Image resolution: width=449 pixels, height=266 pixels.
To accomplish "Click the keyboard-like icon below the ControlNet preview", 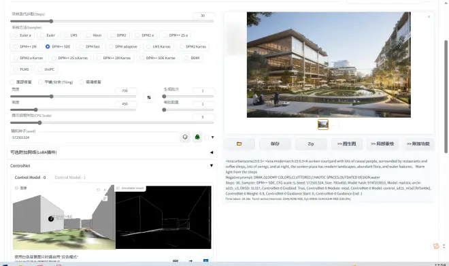I will (176, 261).
